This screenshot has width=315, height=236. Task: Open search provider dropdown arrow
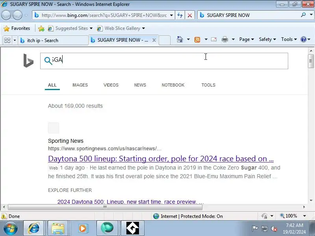tap(311, 15)
